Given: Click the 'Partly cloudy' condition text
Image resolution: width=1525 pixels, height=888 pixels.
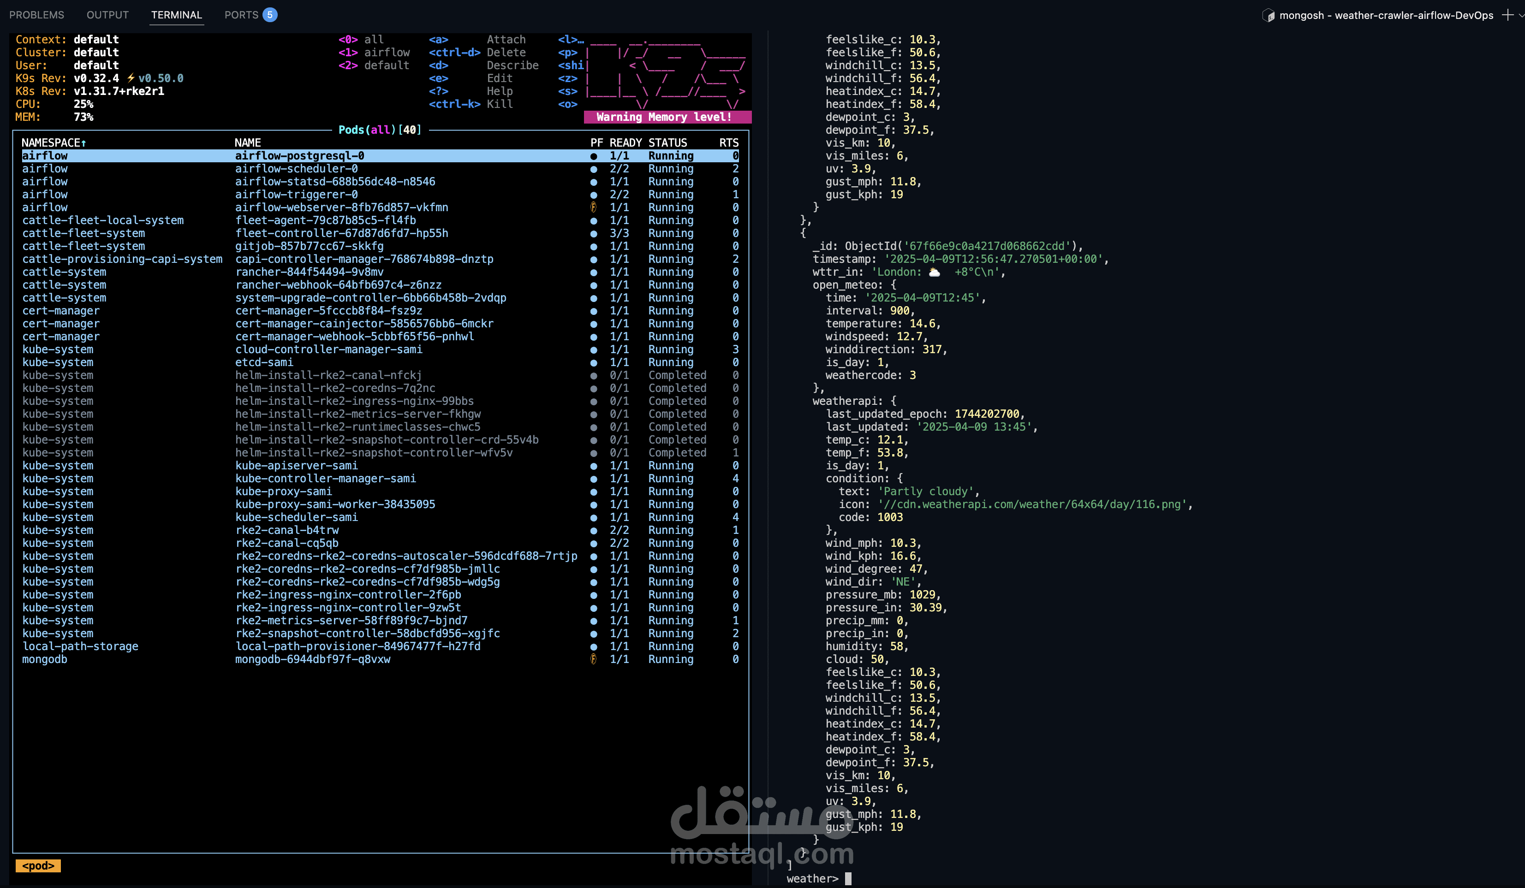Looking at the screenshot, I should (925, 492).
